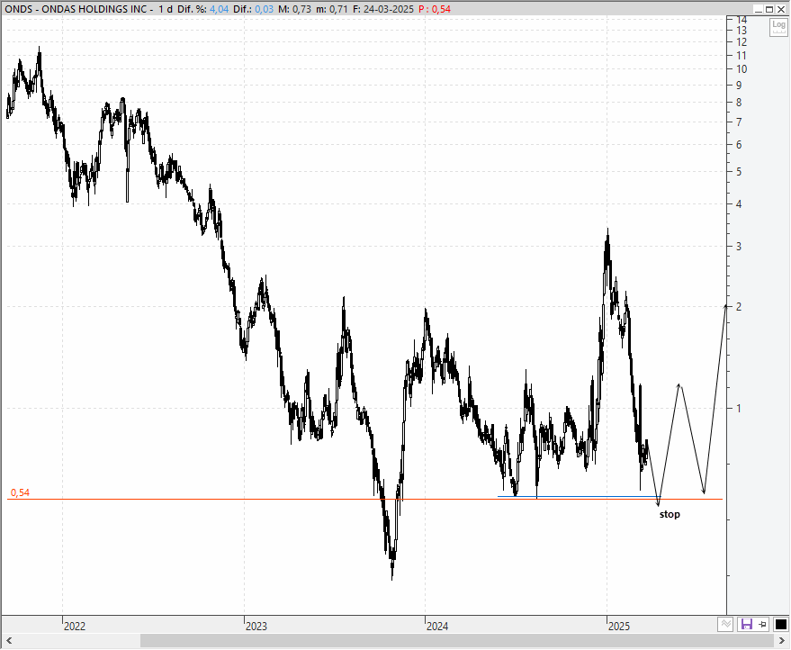The width and height of the screenshot is (791, 650).
Task: Click the pushpin icon beside save
Action: 763,624
